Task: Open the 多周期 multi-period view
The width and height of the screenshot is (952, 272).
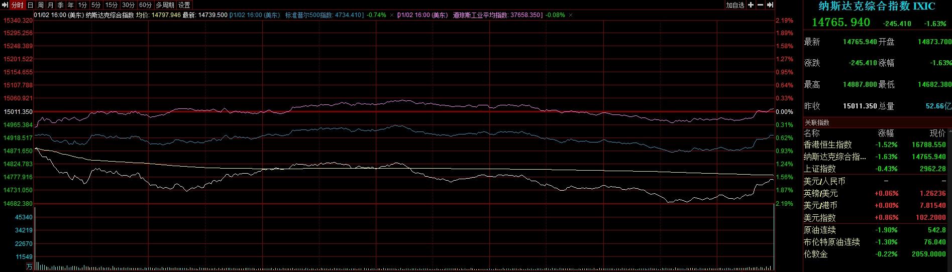Action: (165, 5)
